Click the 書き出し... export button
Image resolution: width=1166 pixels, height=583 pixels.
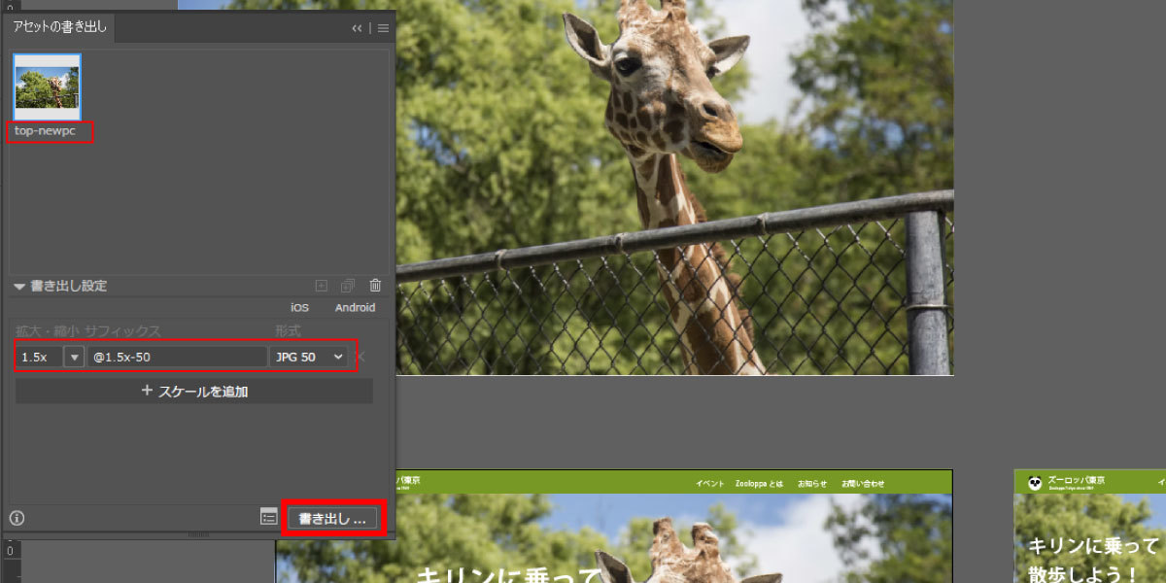tap(332, 519)
